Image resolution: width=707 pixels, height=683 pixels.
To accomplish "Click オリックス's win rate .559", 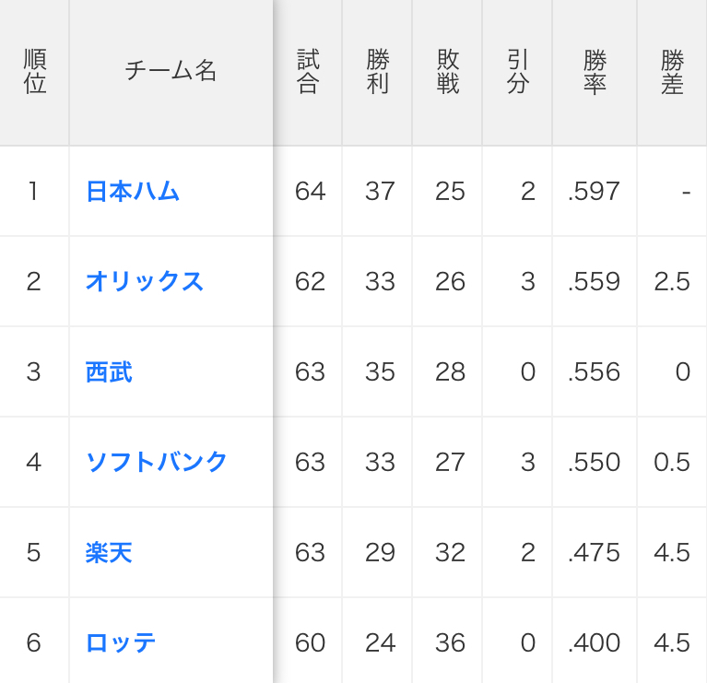I will pyautogui.click(x=595, y=281).
